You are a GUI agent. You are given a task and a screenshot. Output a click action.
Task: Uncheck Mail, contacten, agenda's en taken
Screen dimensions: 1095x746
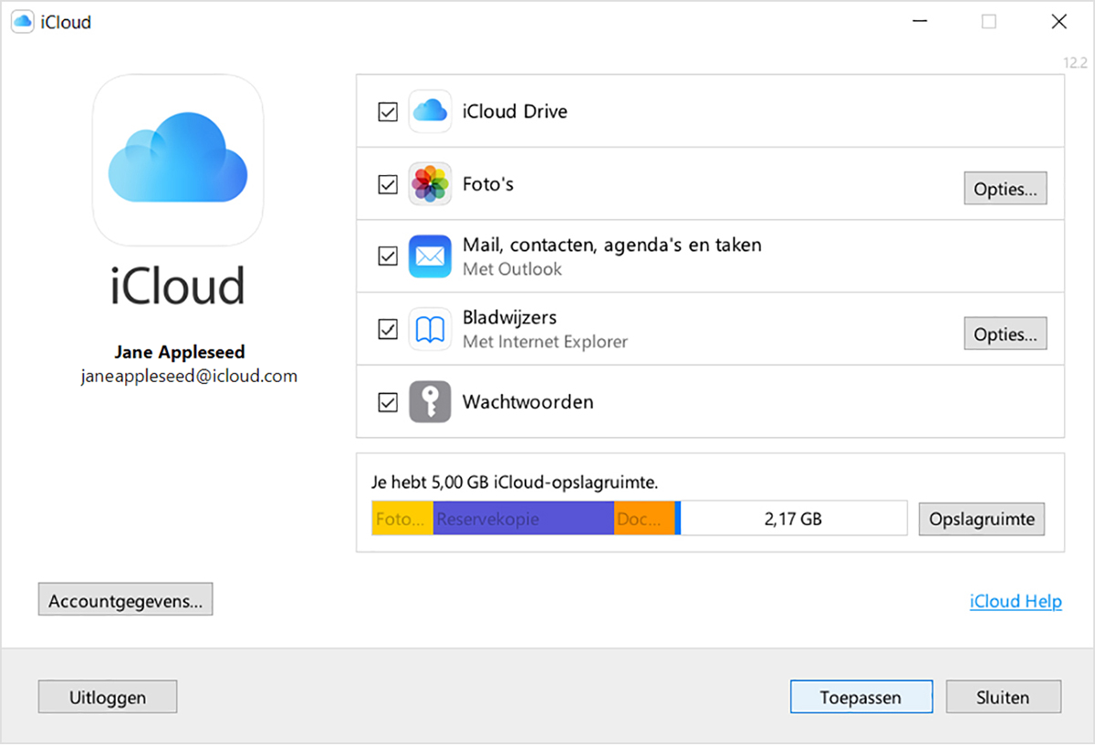tap(387, 256)
